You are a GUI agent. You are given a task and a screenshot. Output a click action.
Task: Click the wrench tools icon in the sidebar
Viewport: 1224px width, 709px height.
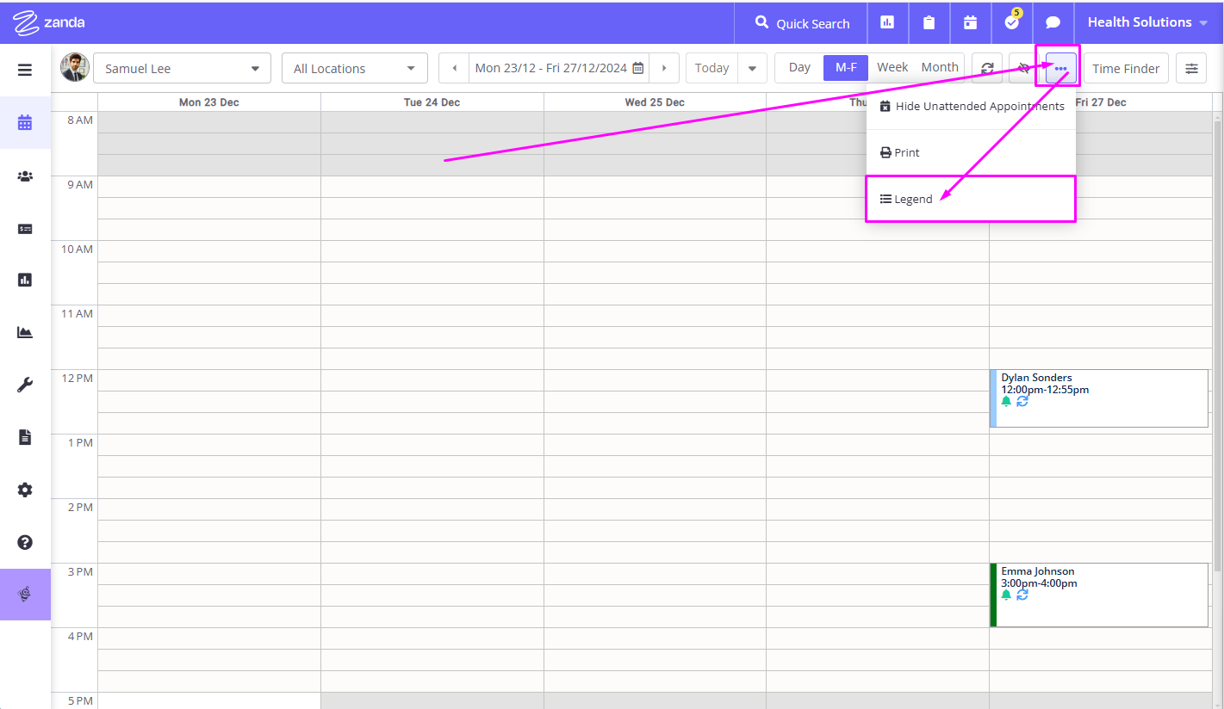click(x=25, y=385)
